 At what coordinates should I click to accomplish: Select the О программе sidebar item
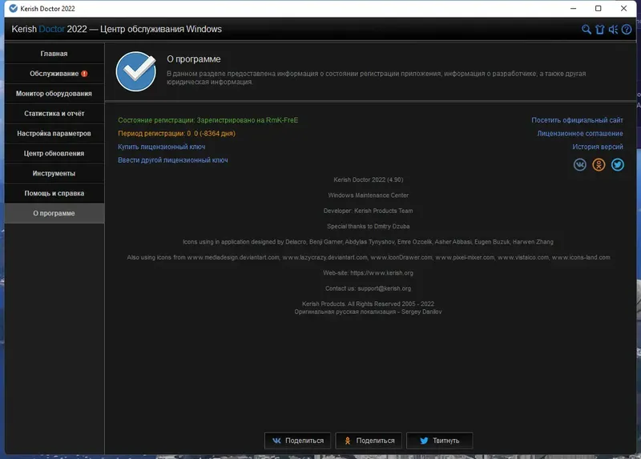tap(54, 213)
